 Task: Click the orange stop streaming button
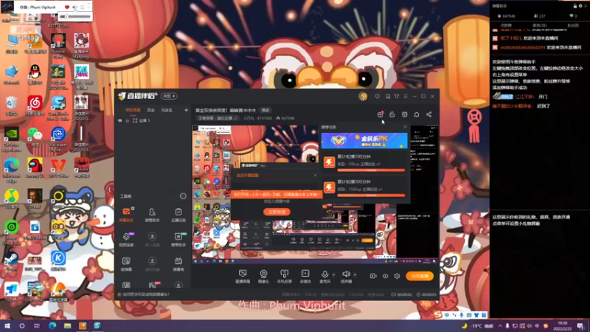click(420, 276)
